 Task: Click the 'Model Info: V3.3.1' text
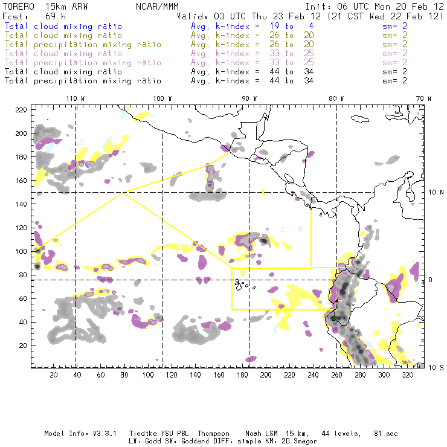point(80,434)
